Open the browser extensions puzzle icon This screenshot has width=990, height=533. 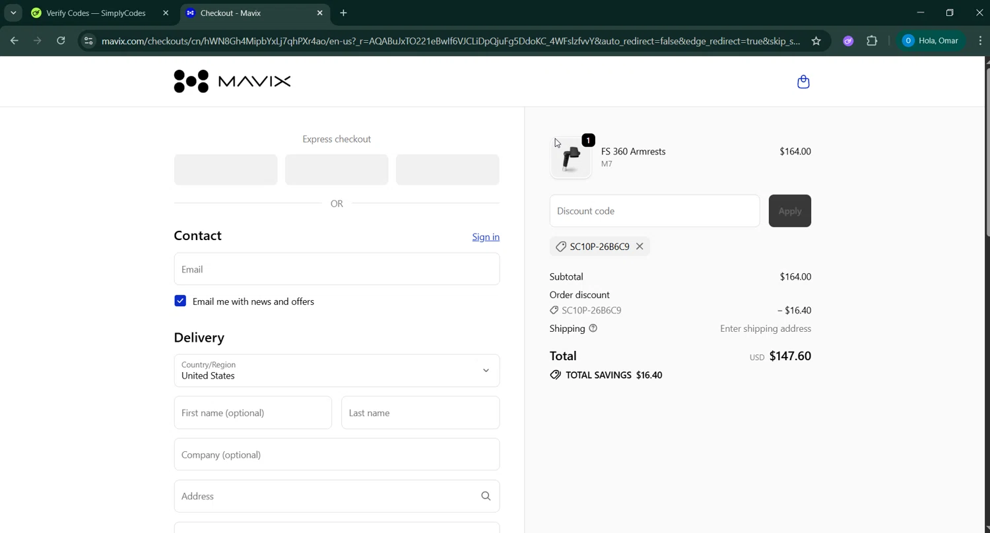[x=872, y=41]
